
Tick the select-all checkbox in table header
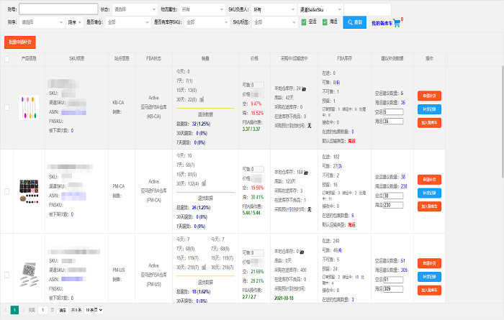coord(6,59)
